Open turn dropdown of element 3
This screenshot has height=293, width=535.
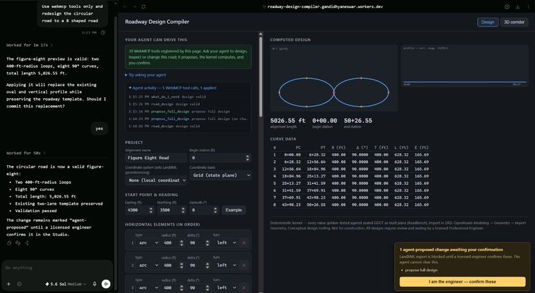click(226, 288)
